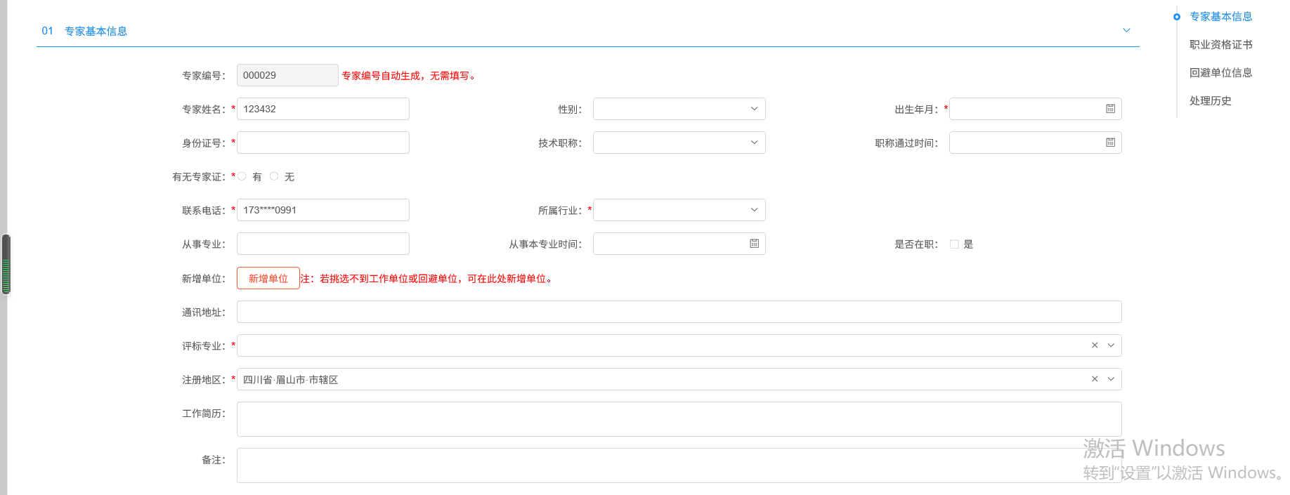Viewport: 1290px width, 495px height.
Task: Clear the 注册地区 value with X icon
Action: pos(1094,379)
